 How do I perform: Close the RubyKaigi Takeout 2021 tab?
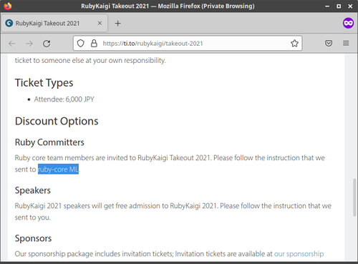(100, 23)
